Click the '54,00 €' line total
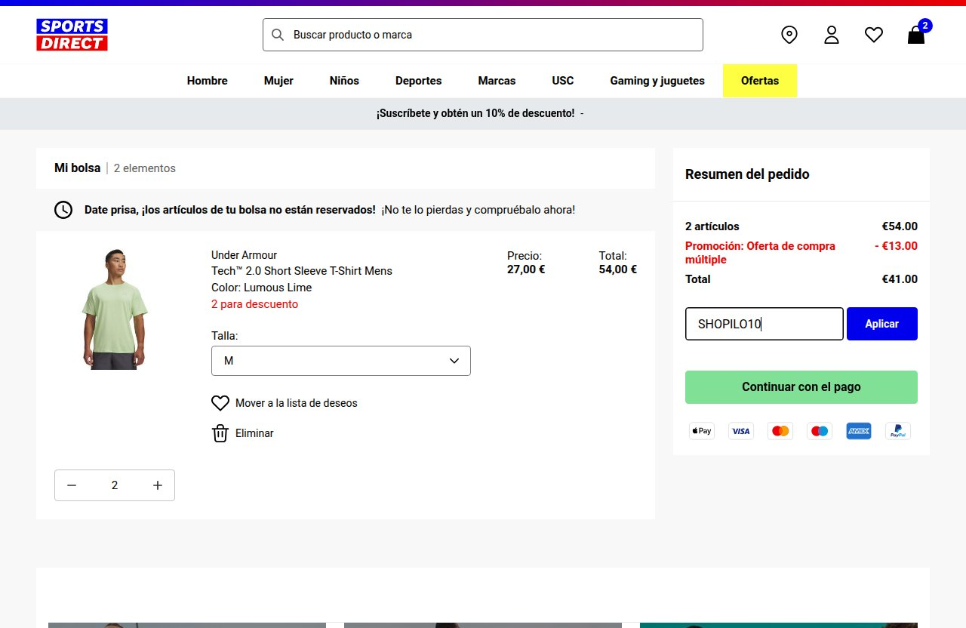Viewport: 966px width, 628px height. (x=618, y=269)
